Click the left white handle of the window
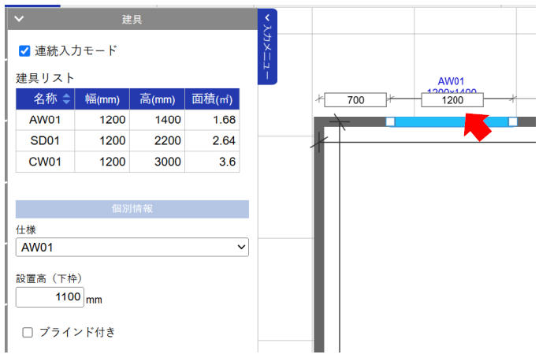The width and height of the screenshot is (539, 358). (389, 121)
